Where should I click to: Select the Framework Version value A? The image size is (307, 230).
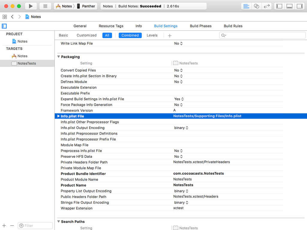coord(174,110)
